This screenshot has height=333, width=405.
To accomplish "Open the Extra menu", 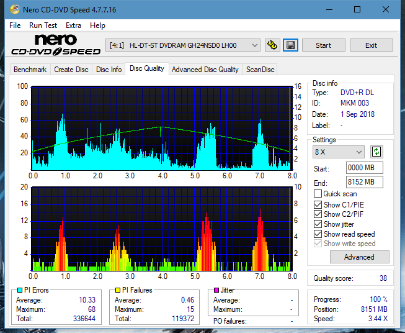I will (x=73, y=25).
